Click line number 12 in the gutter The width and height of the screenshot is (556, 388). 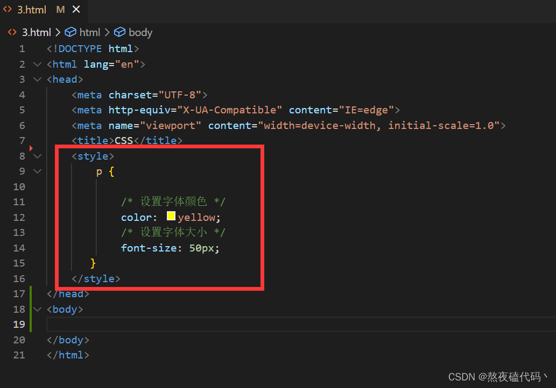pos(19,217)
